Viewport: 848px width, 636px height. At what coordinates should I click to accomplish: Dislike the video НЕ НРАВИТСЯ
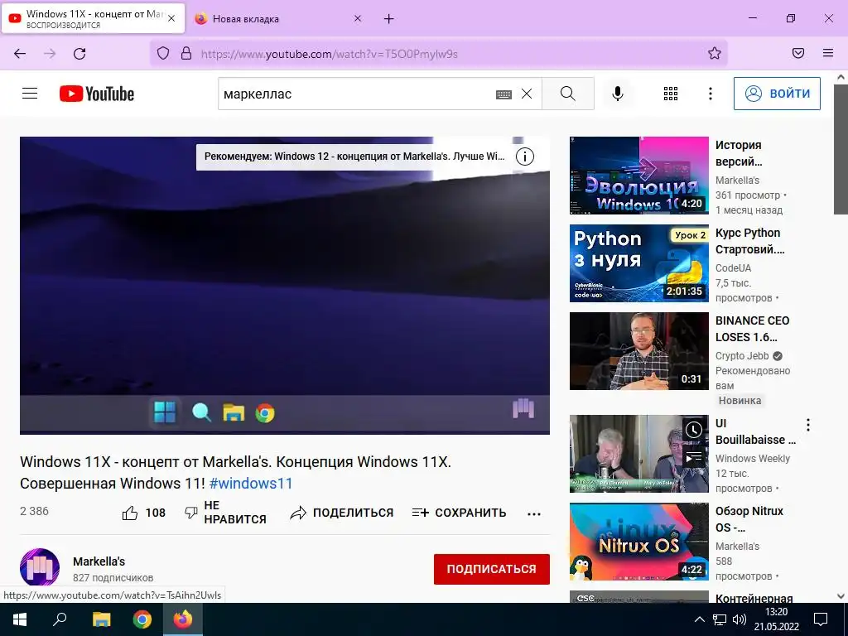point(225,512)
